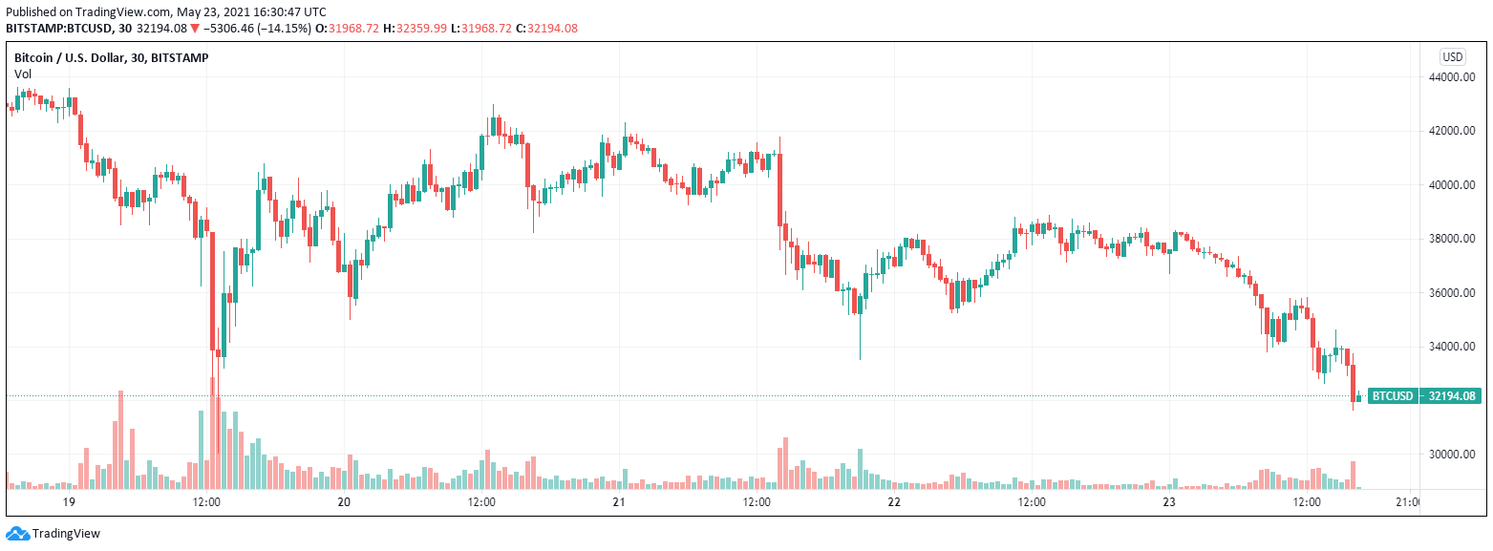Screen dimensions: 1493x551
Task: Click the tallest red volume bar
Action: (x=213, y=433)
